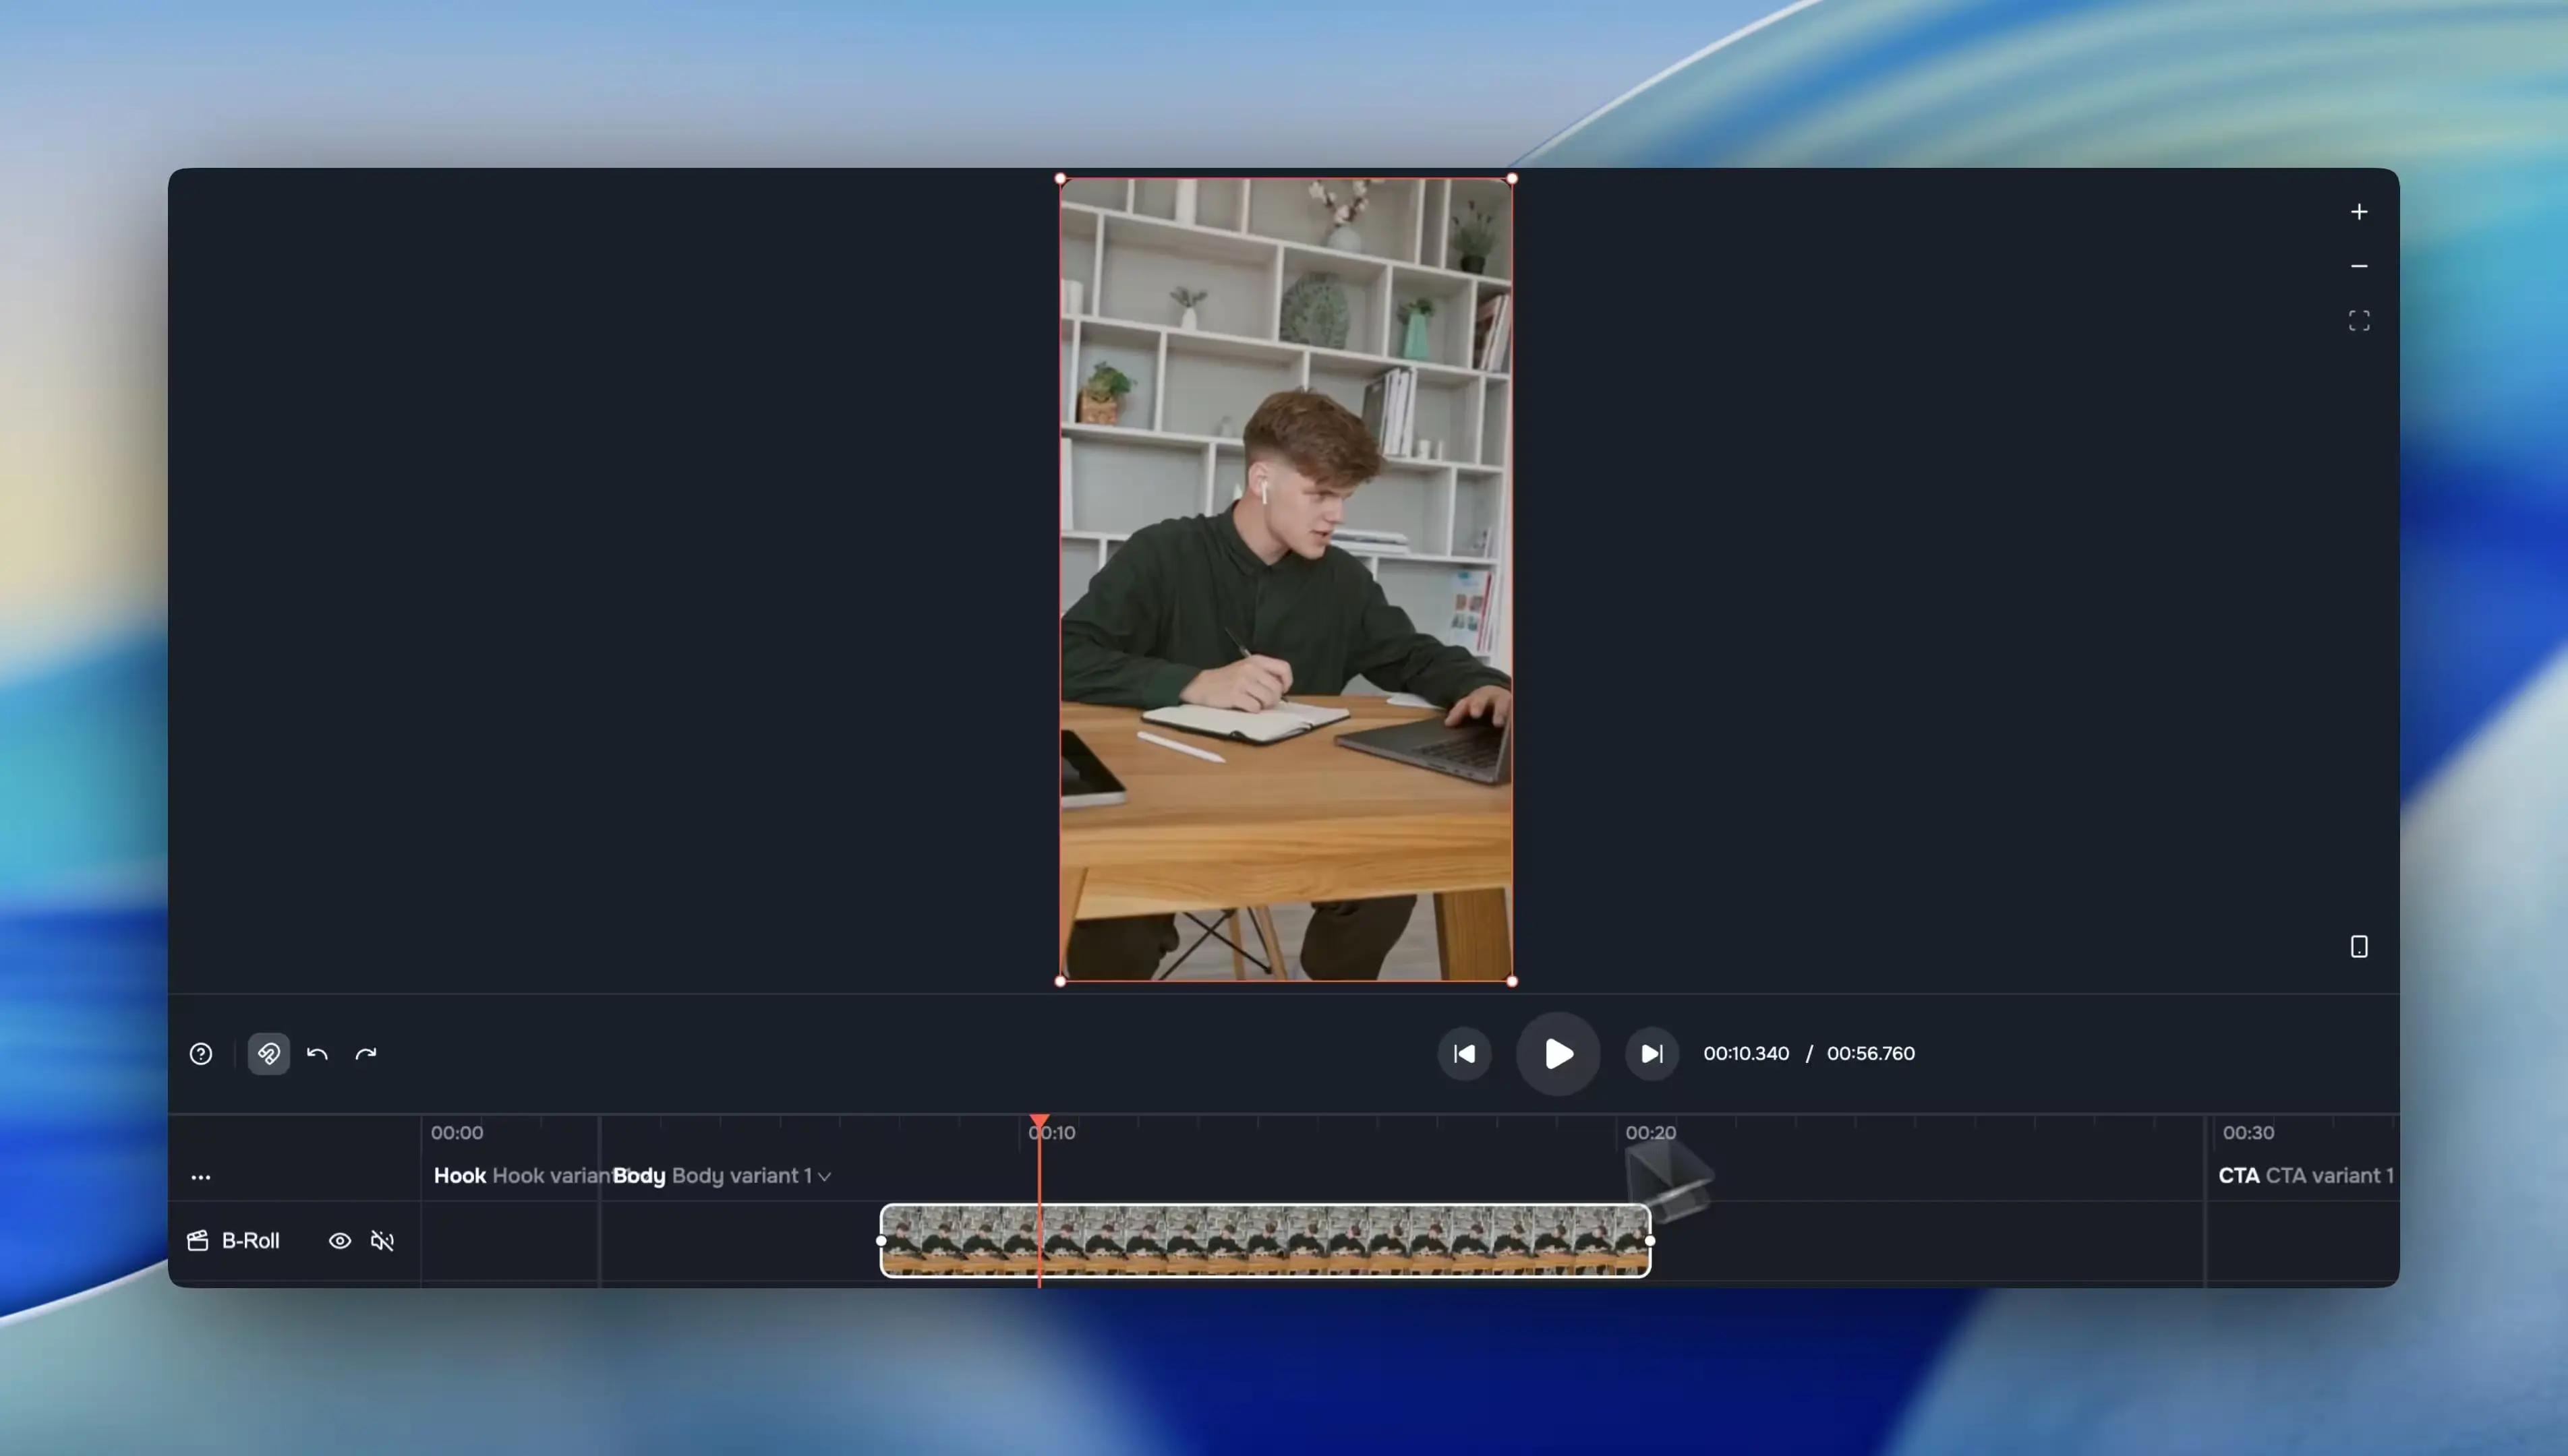This screenshot has height=1456, width=2568.
Task: Fit preview to screen icon
Action: point(2359,321)
